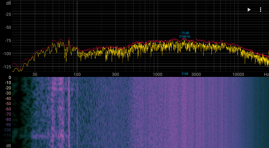Viewport: 269px width, 148px height.
Task: Click the 30 Hz frequency axis label
Action: point(35,74)
